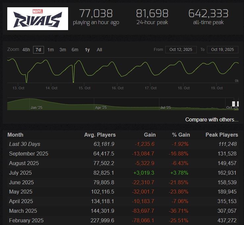
Task: Grab the right navigator range handle
Action: [238, 104]
